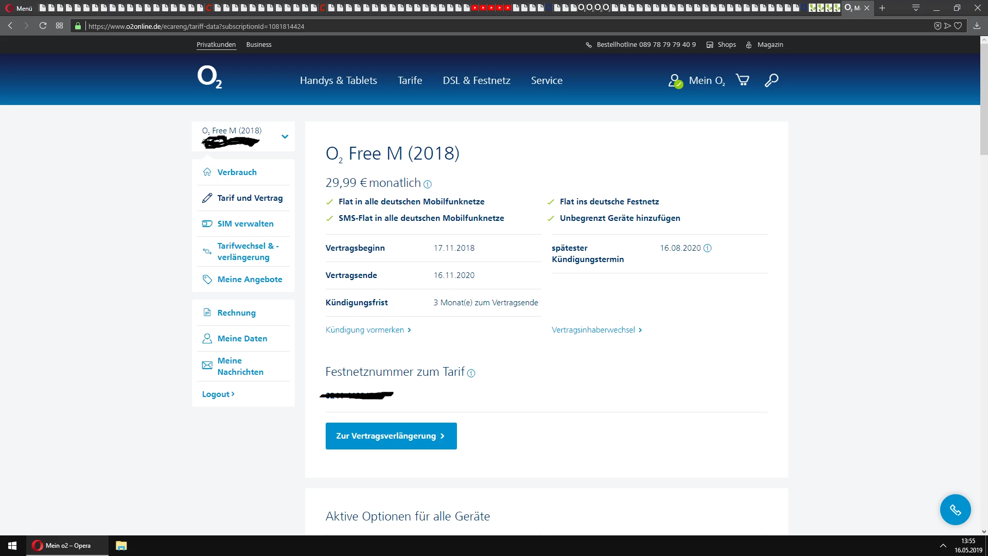The image size is (988, 556).
Task: Open Opera's Menü in the top left
Action: (19, 8)
